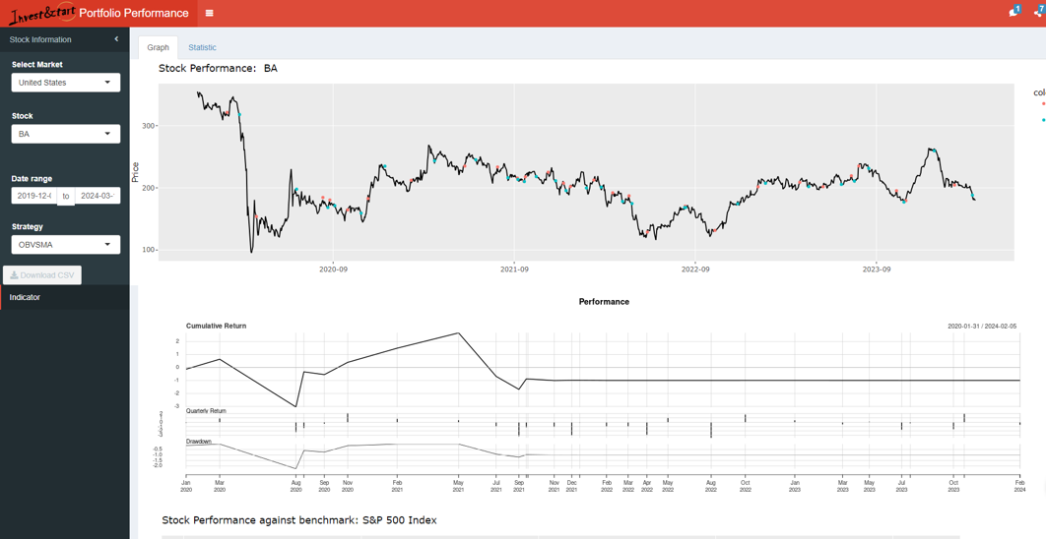
Task: Click the end date input field
Action: click(98, 196)
